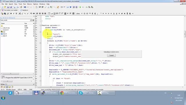186x105 pixels.
Task: Insert image tag icon in HTML toolbar
Action: click(54, 14)
